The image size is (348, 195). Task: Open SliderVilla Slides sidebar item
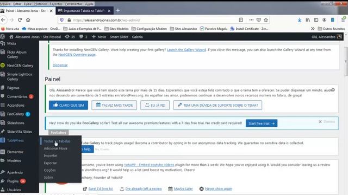click(x=20, y=132)
